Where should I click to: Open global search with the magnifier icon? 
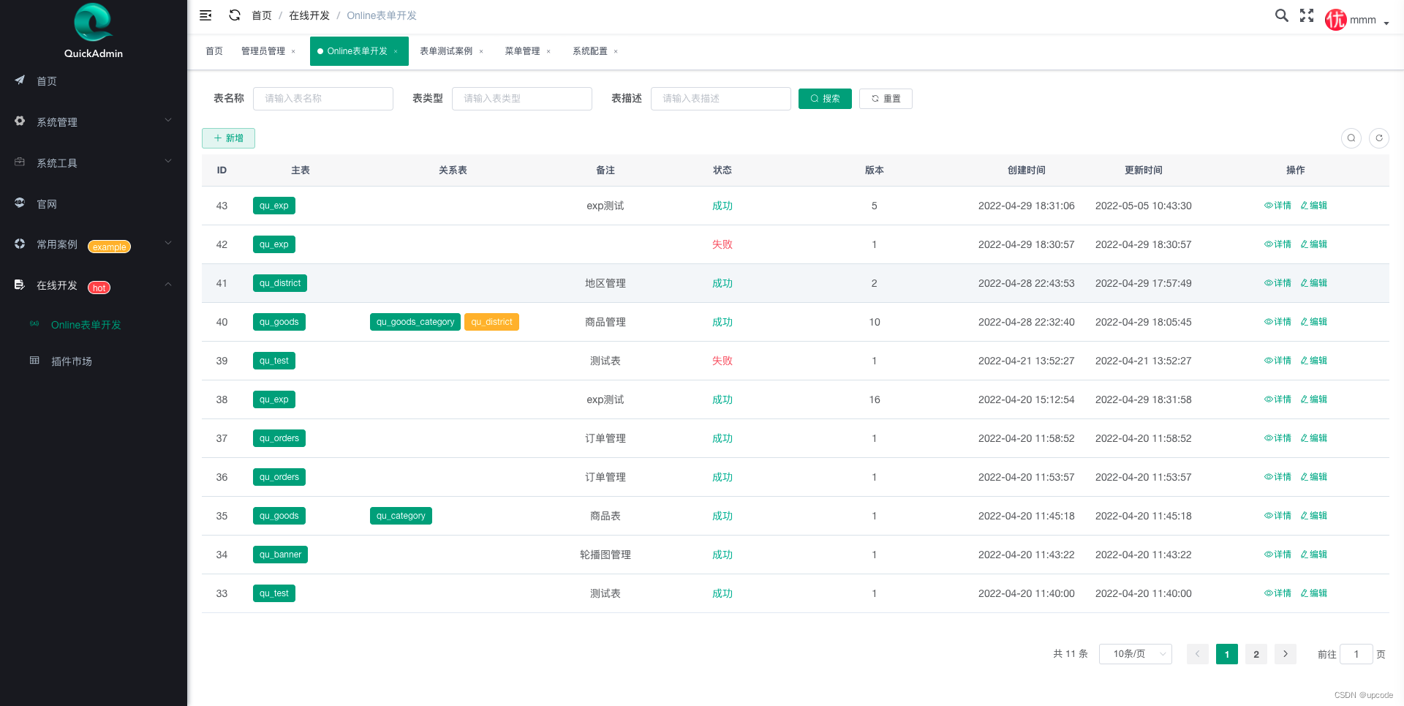tap(1281, 15)
